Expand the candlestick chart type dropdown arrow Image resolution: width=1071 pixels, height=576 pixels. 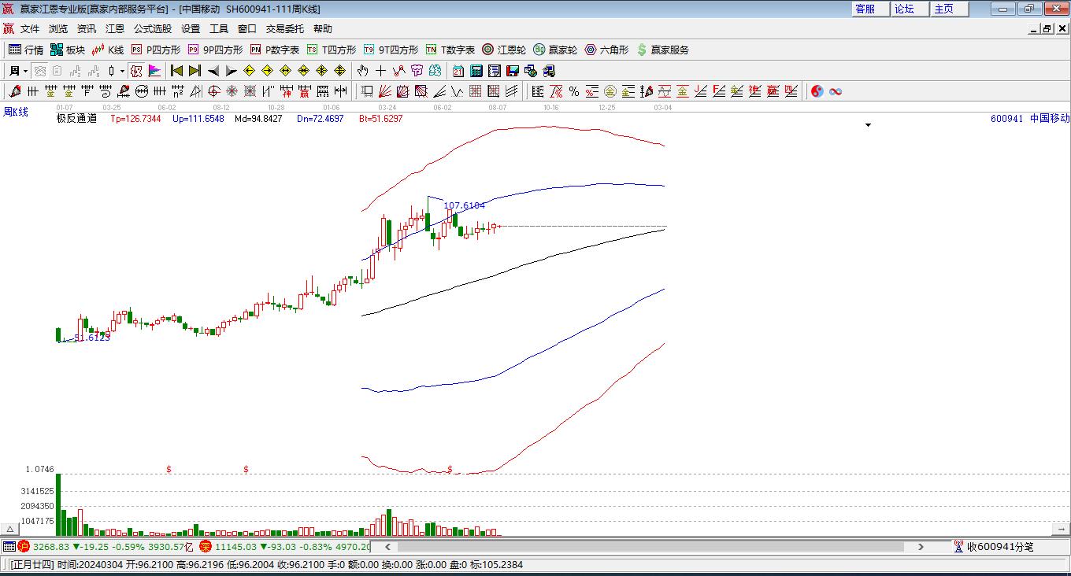[121, 71]
